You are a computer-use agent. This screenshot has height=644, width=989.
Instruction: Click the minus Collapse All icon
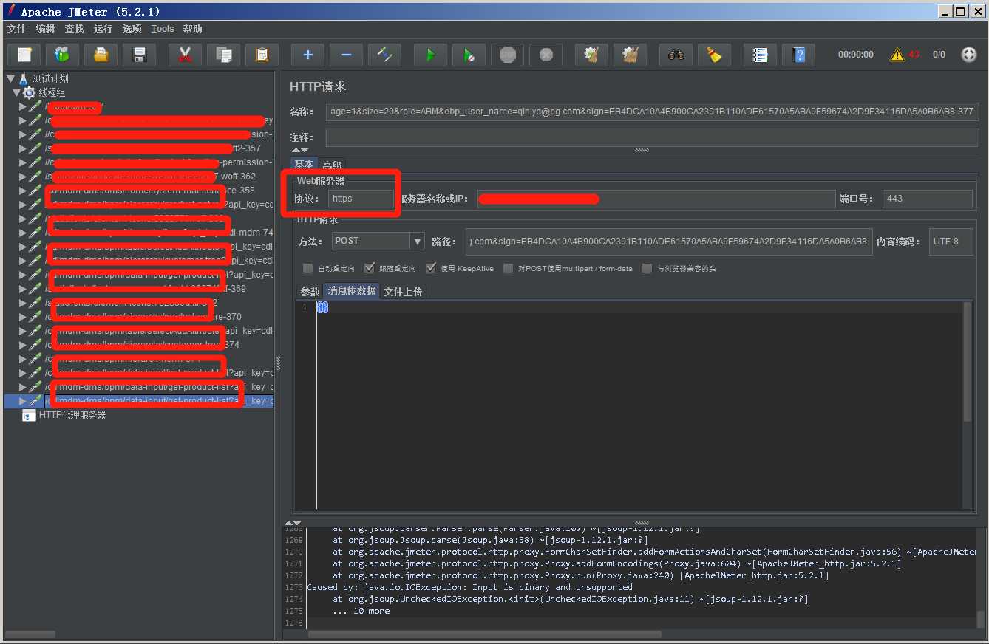click(346, 55)
